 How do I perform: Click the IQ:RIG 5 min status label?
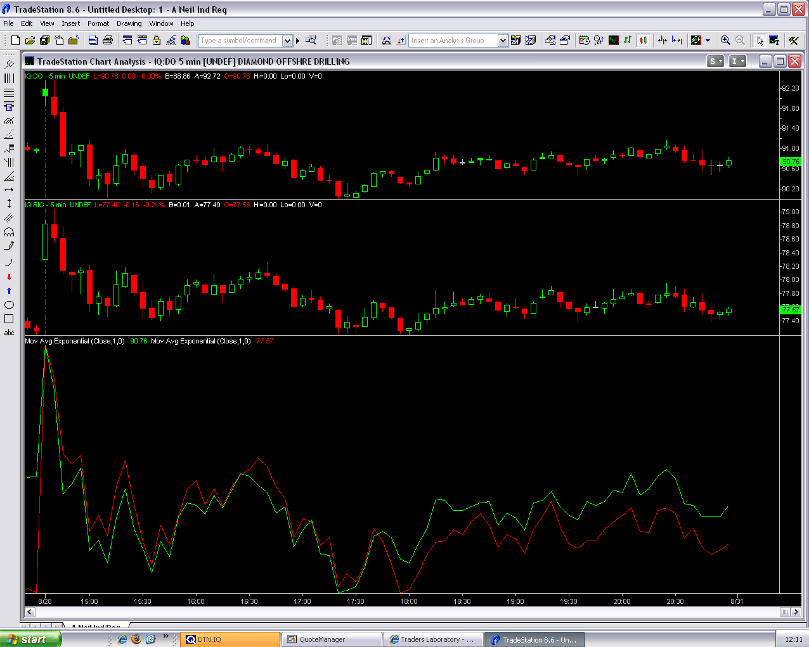coord(45,205)
